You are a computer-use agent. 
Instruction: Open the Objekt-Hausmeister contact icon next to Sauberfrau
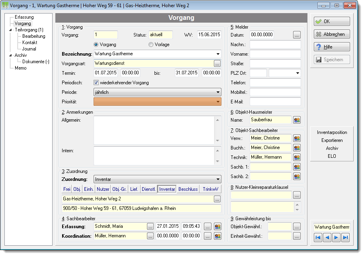297,120
